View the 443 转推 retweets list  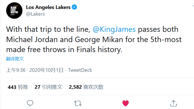18,87
